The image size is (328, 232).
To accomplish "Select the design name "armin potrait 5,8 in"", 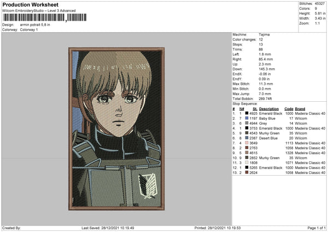I will point(35,25).
